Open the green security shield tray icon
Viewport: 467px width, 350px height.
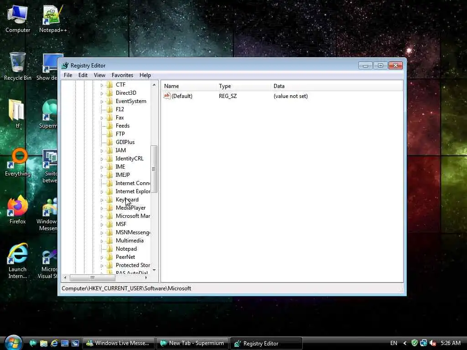414,343
